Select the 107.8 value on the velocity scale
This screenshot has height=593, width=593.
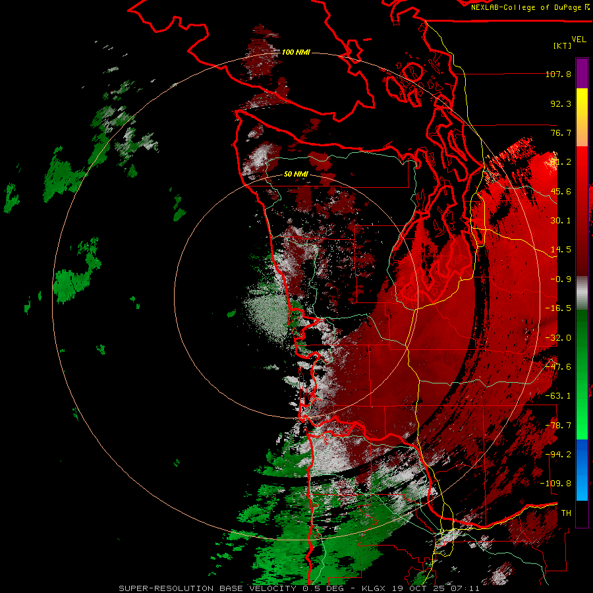tap(558, 74)
